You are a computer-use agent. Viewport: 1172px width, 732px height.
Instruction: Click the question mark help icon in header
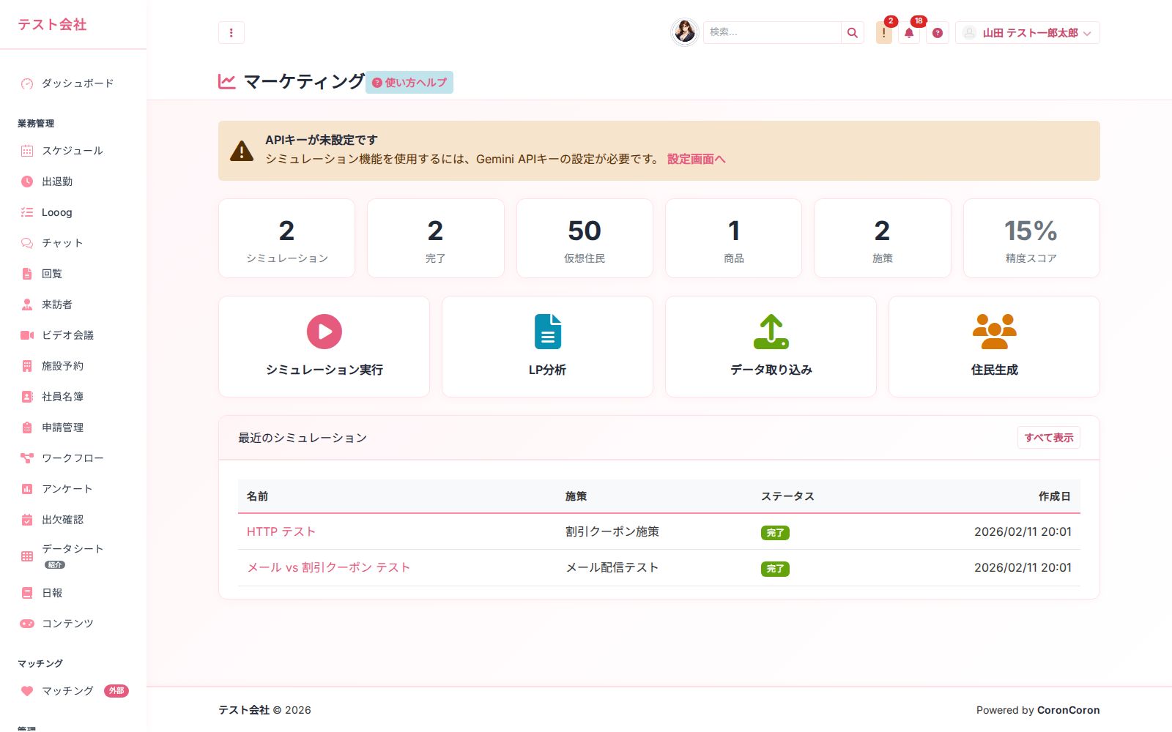coord(938,33)
